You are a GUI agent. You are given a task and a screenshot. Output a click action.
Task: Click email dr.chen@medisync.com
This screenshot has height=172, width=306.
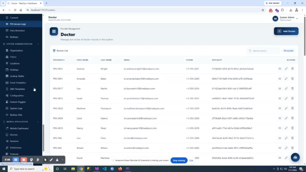tap(136, 138)
